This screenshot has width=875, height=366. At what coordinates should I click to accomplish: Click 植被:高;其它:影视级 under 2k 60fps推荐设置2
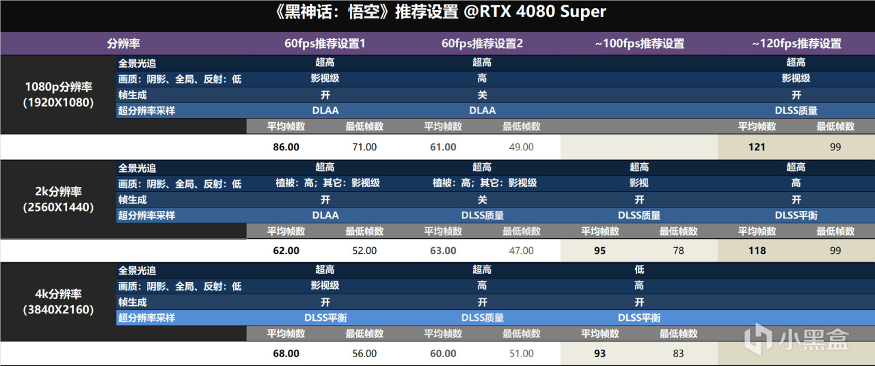point(485,183)
